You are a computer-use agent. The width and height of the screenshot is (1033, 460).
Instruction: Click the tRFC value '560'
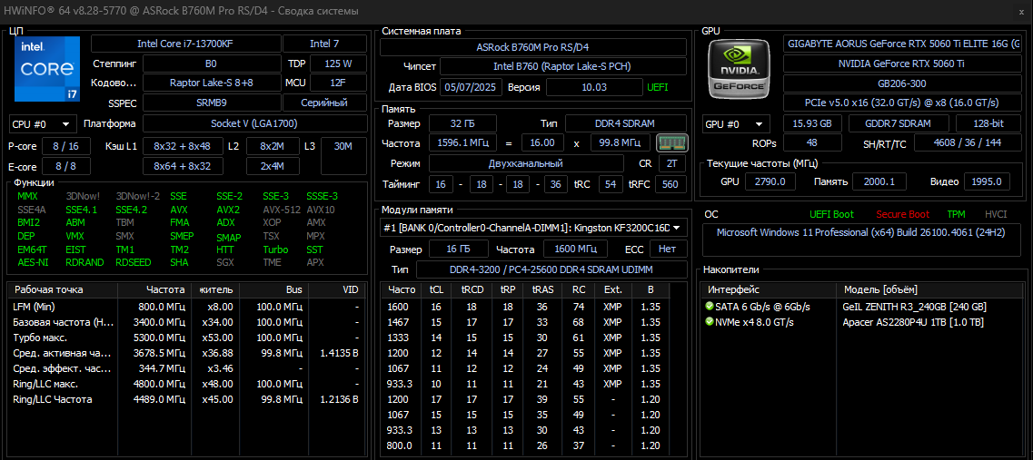(x=670, y=184)
